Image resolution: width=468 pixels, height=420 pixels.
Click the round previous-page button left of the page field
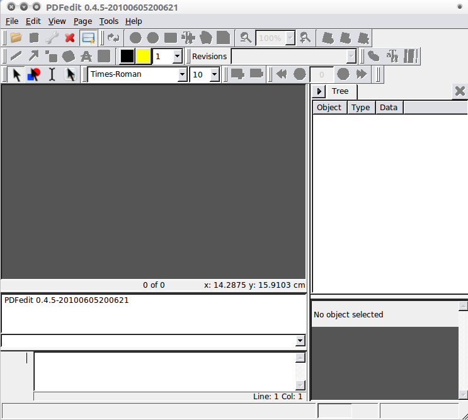click(300, 74)
